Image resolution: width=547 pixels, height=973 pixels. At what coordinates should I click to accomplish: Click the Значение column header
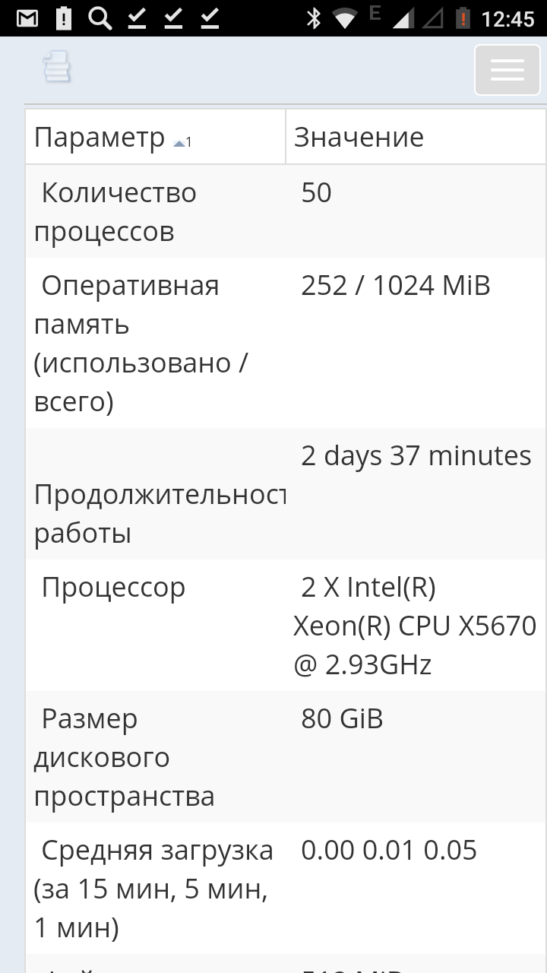tap(359, 138)
